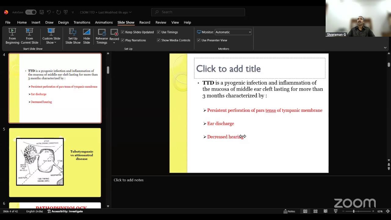The height and width of the screenshot is (220, 391).
Task: Select slide 5 thumbnail Tubotympanic vs atticoantral
Action: pos(55,162)
